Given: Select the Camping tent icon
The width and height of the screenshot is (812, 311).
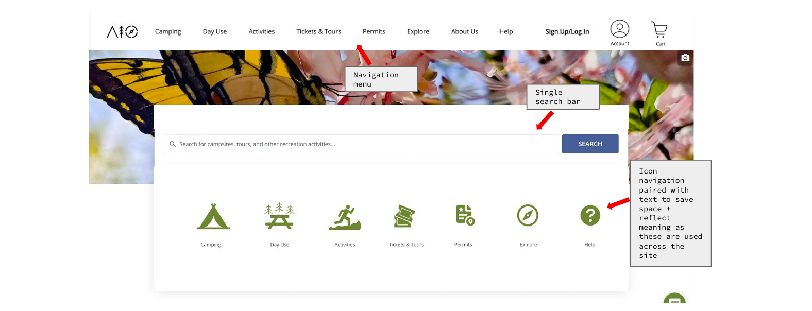Looking at the screenshot, I should (213, 216).
